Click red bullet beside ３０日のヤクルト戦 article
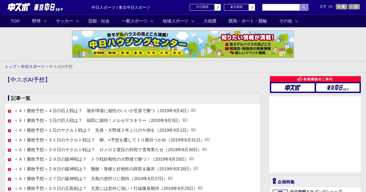Image resolution: width=366 pixels, height=192 pixels. click(9, 150)
